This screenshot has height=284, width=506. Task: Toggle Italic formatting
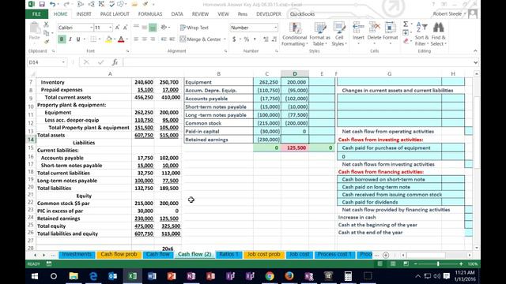coord(70,39)
